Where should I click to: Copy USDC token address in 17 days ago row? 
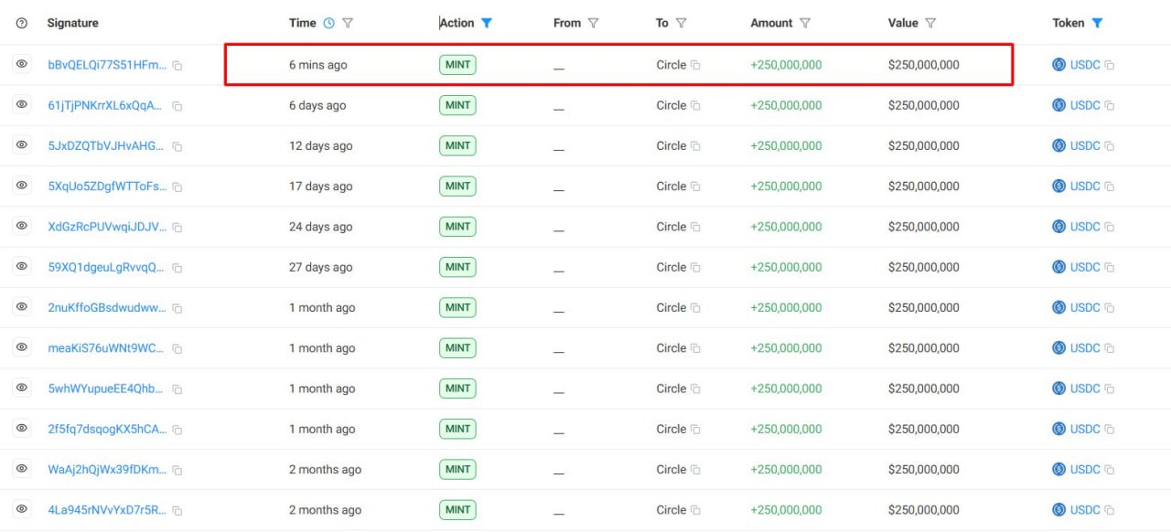click(1109, 186)
